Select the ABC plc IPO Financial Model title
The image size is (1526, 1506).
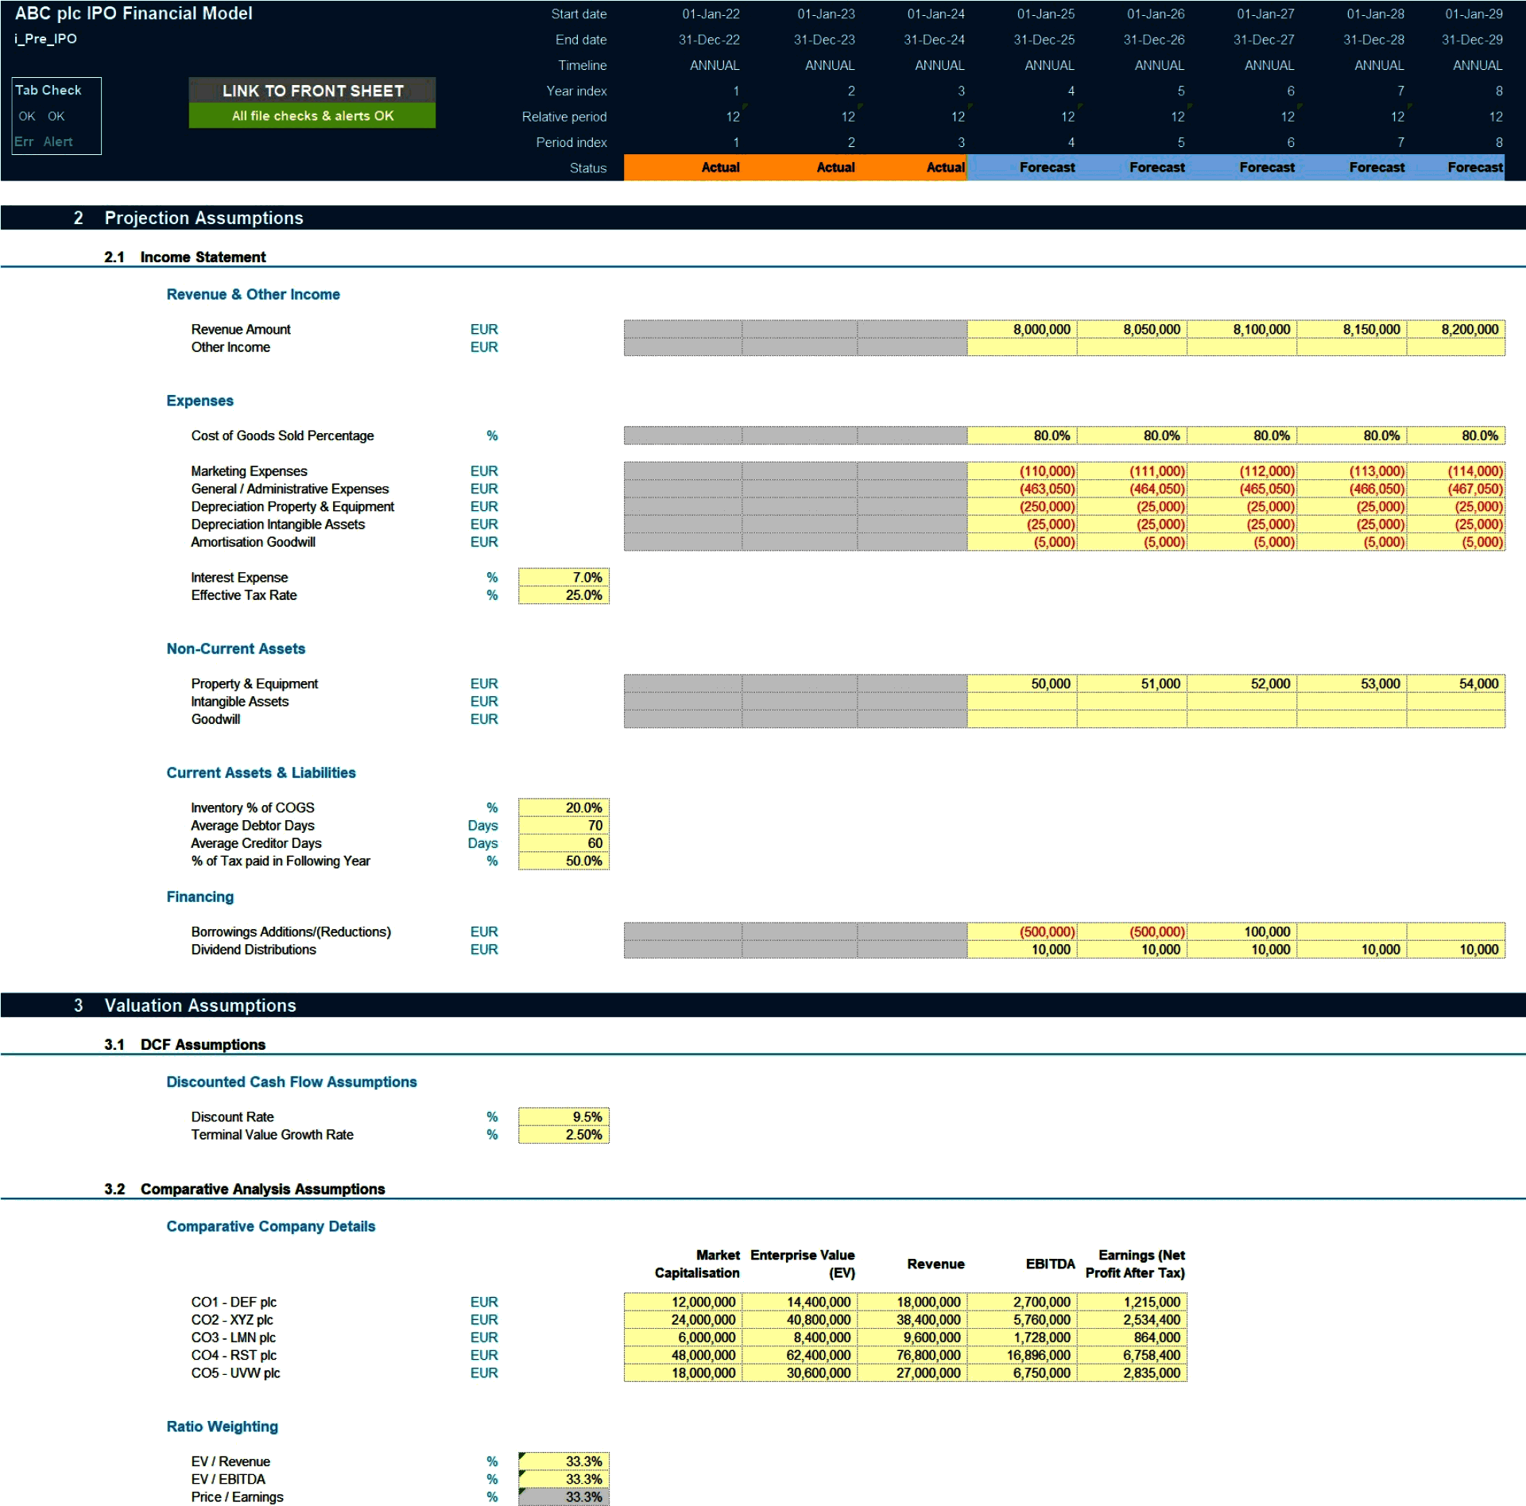(x=134, y=14)
